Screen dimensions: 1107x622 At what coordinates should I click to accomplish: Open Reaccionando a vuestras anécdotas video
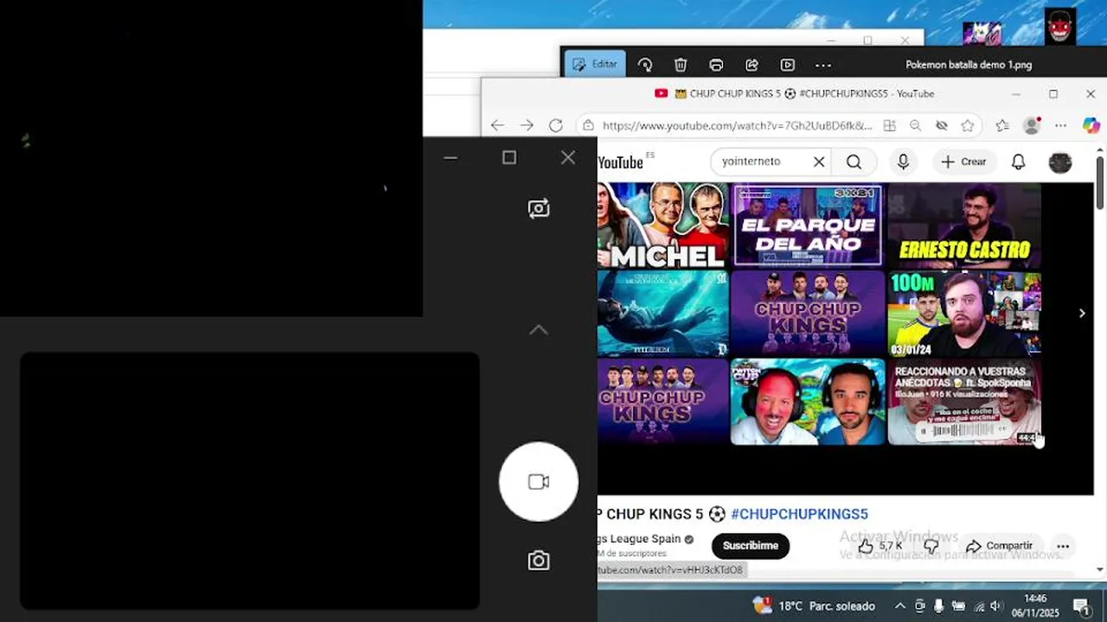(964, 402)
